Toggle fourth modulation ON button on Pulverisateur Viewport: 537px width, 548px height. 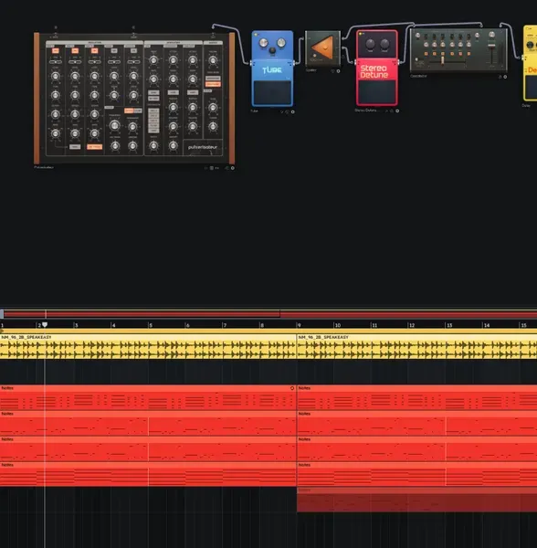114,51
